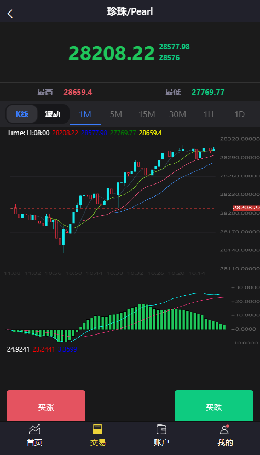
Task: Tap the back arrow icon
Action: pyautogui.click(x=10, y=13)
